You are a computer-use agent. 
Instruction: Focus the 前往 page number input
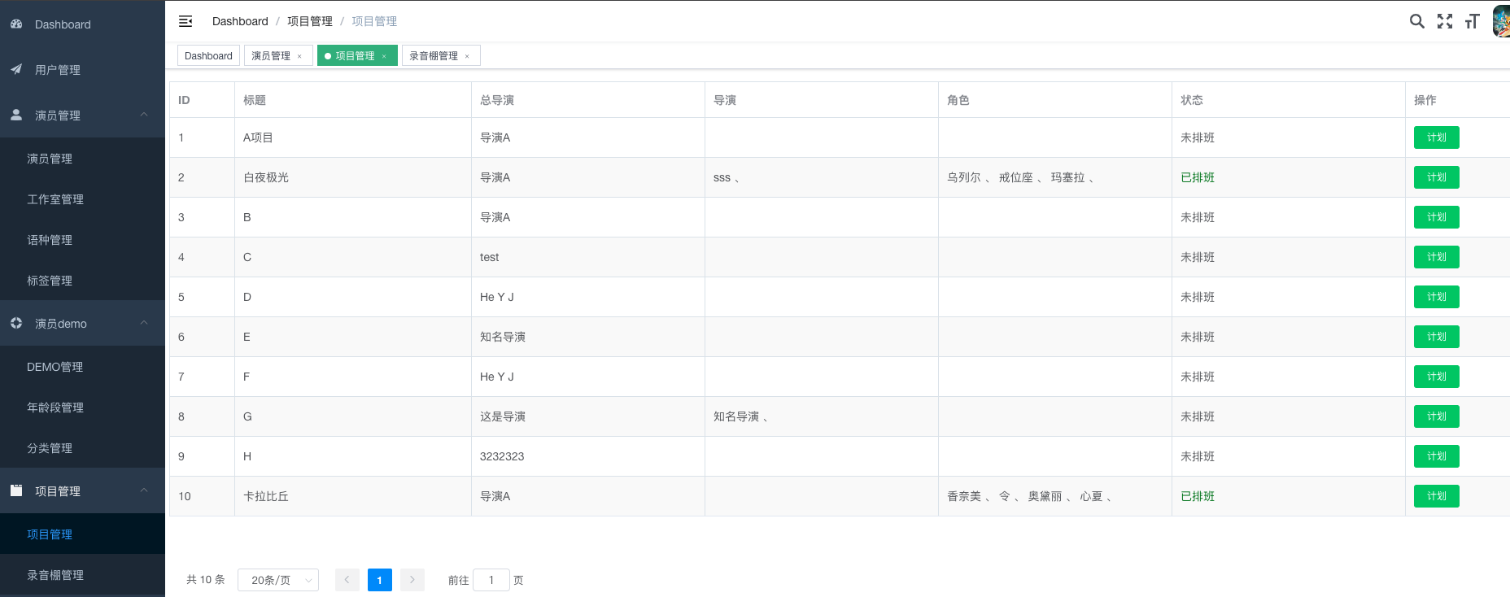click(491, 580)
